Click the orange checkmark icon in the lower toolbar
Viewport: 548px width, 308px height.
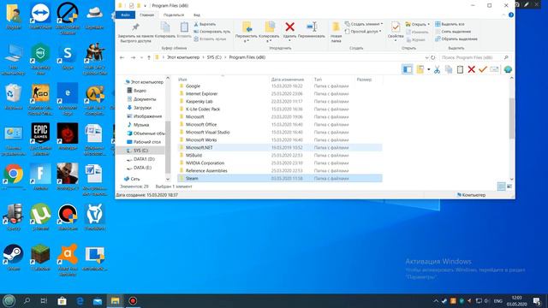point(483,69)
